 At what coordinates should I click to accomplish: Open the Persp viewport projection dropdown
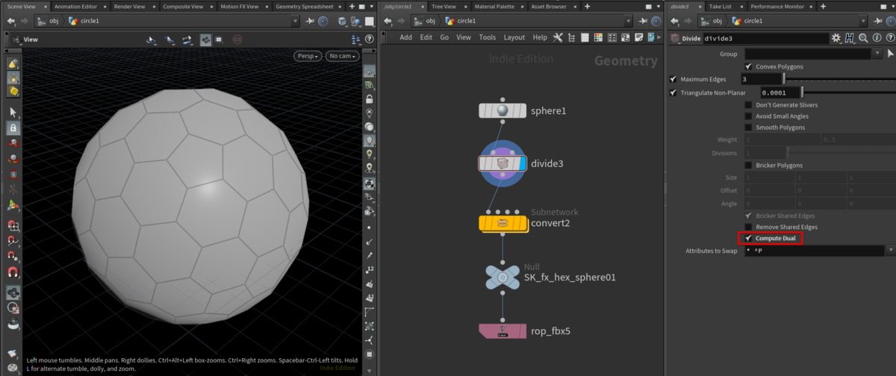(308, 56)
